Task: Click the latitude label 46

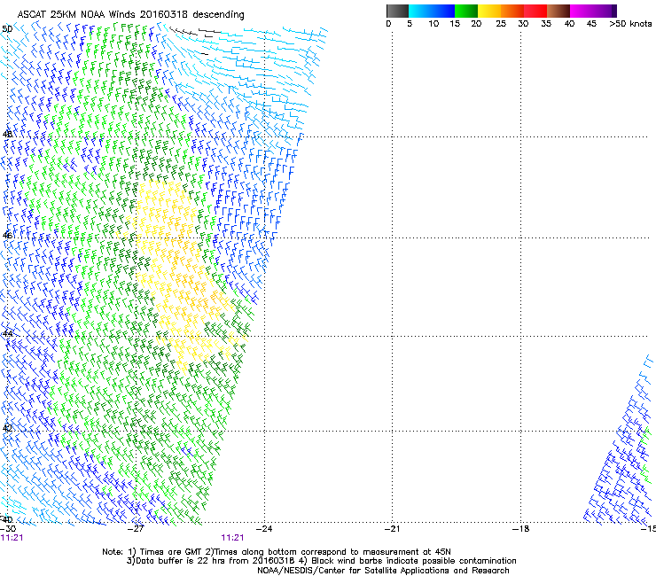Action: (7, 236)
